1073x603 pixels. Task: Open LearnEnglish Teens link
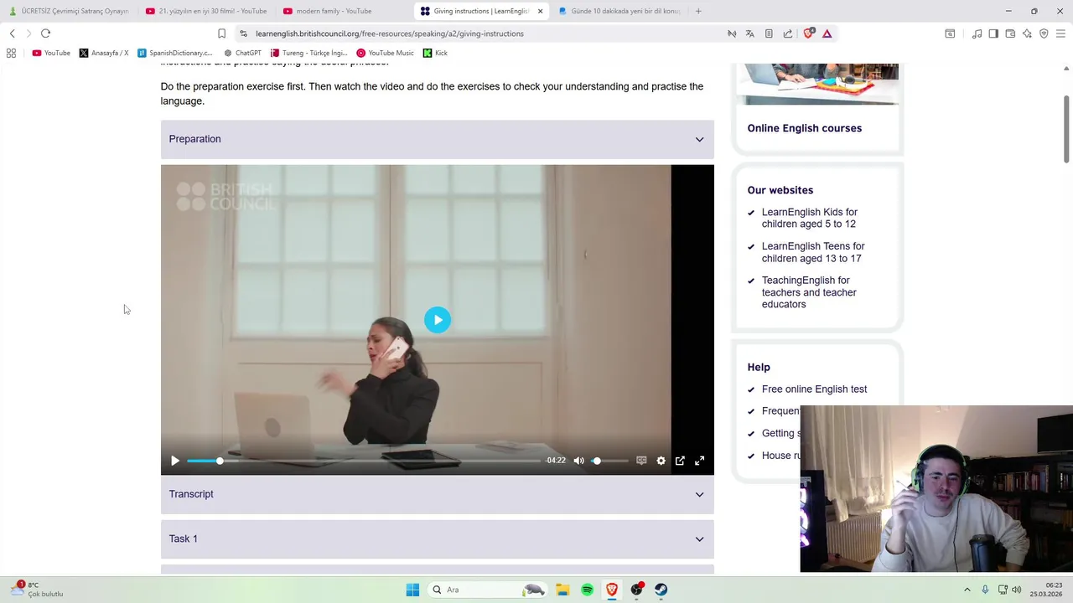point(813,252)
